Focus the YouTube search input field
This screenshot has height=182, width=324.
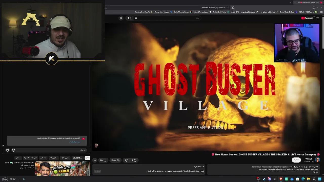pyautogui.click(x=167, y=18)
